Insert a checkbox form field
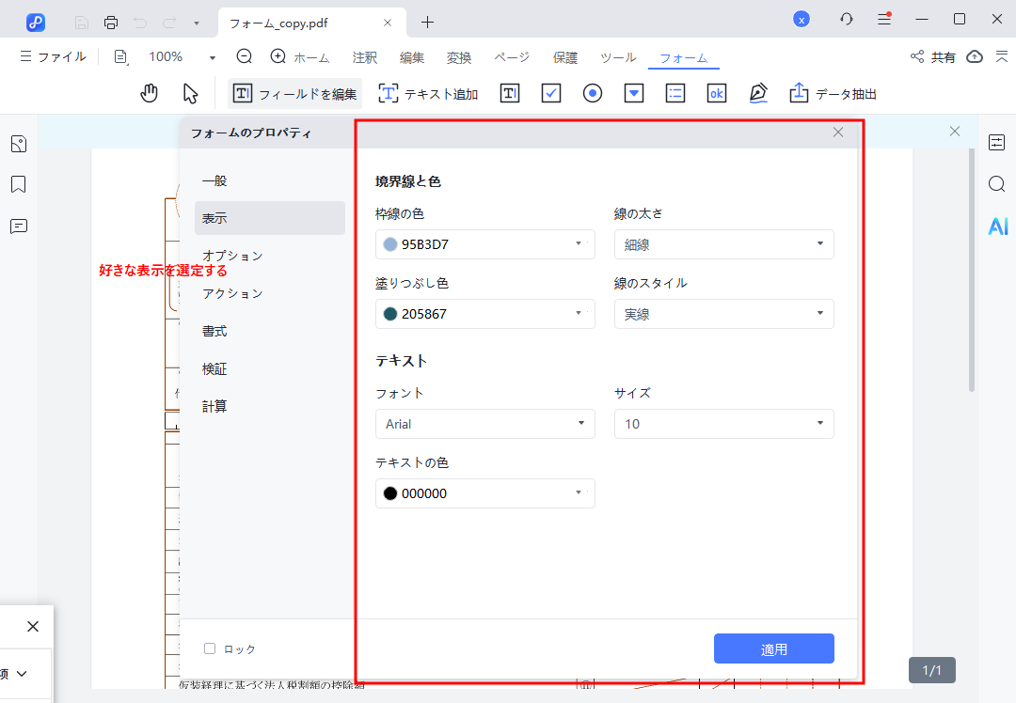The image size is (1016, 703). pos(550,92)
